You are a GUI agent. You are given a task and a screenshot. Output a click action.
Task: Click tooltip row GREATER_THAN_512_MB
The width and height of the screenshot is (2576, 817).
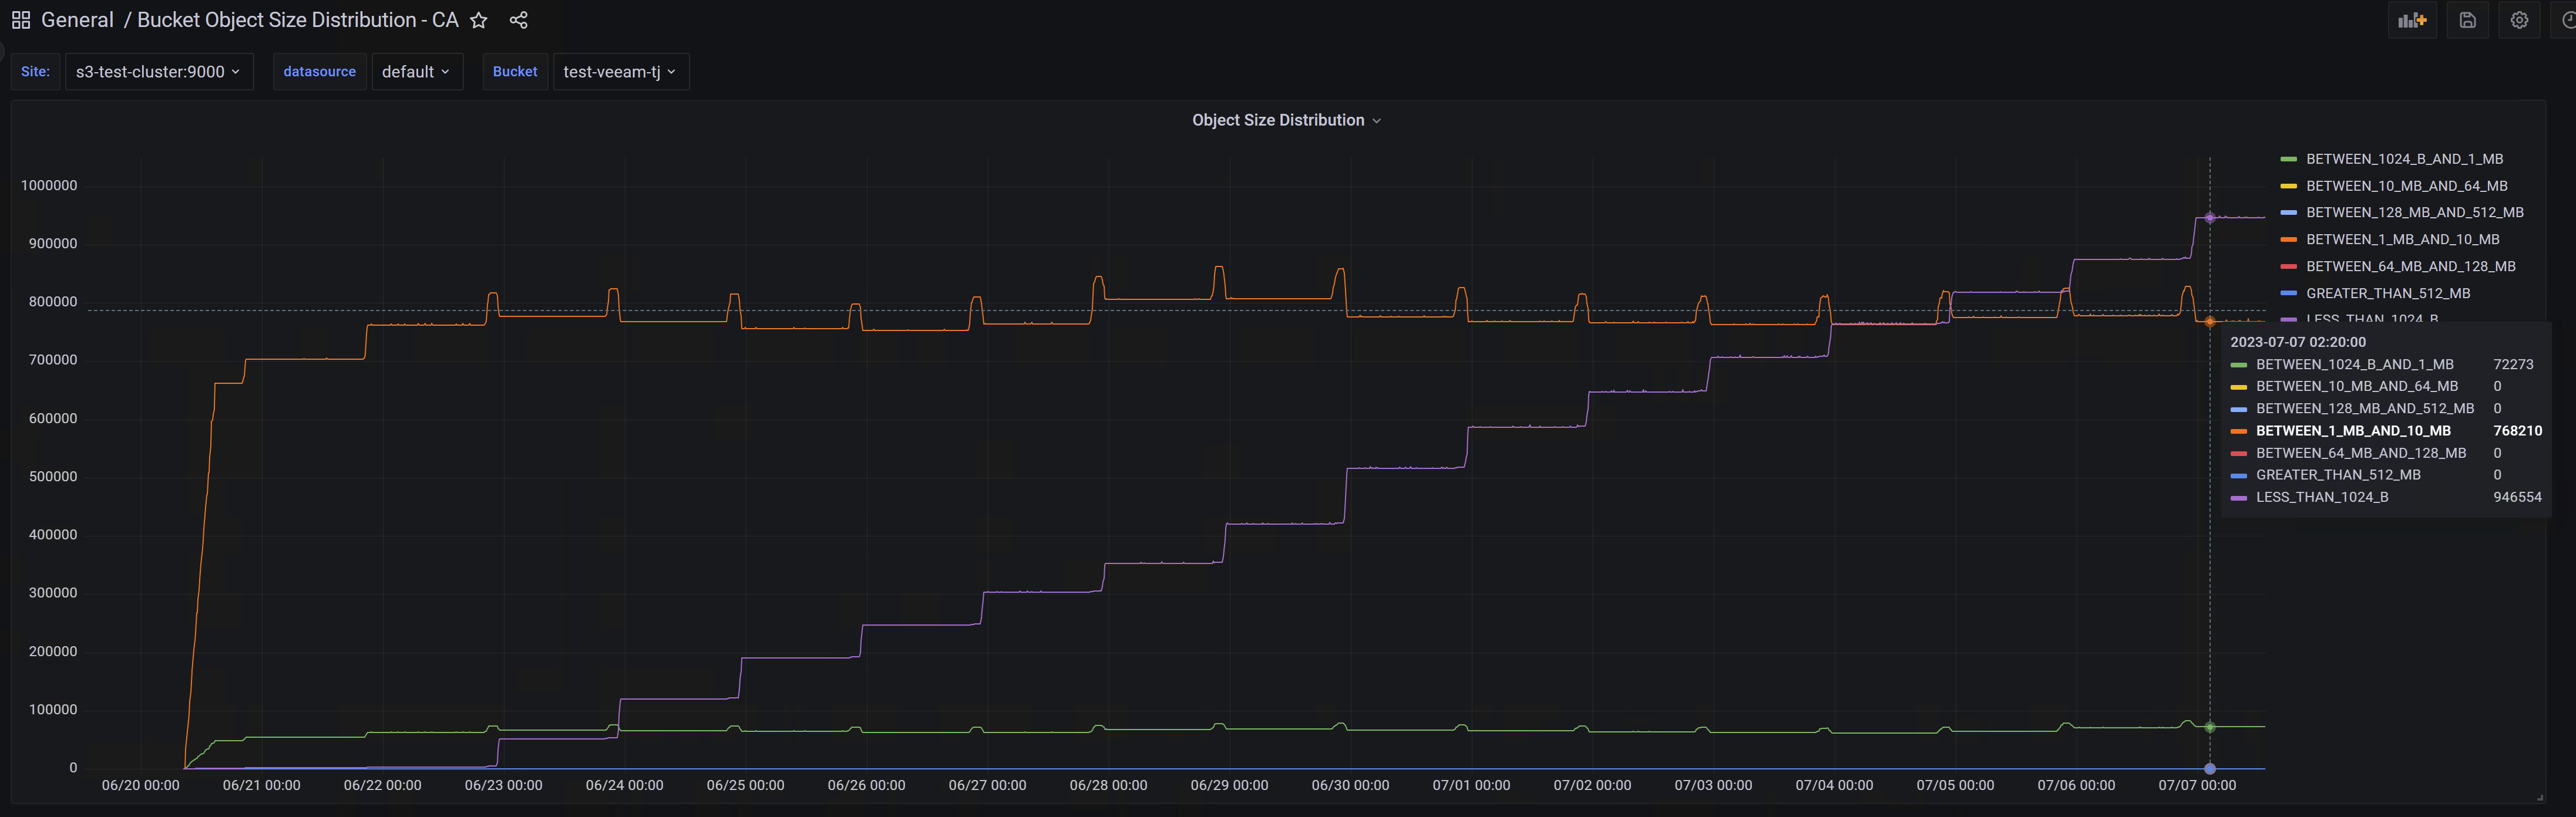(2385, 475)
